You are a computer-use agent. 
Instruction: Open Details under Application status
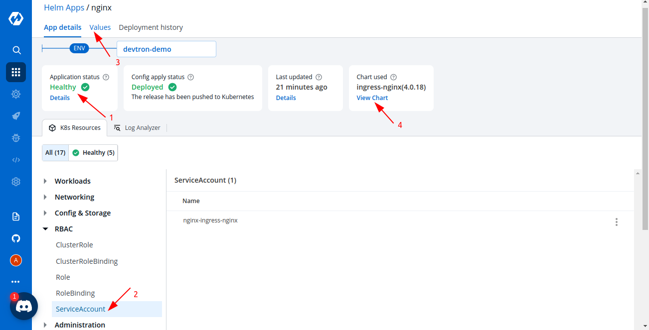pos(60,98)
